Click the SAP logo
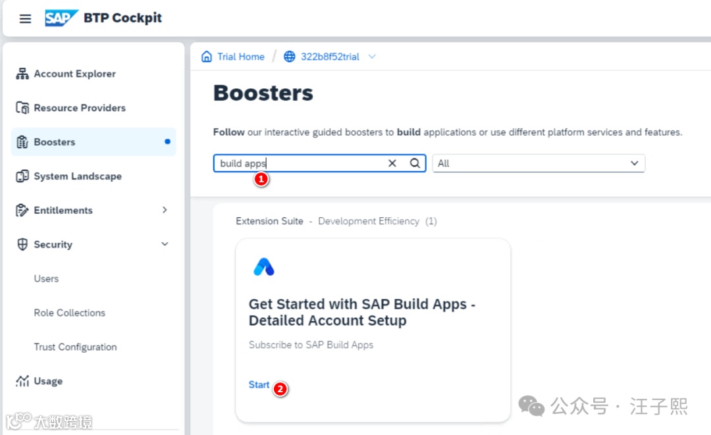The image size is (711, 435). tap(61, 18)
